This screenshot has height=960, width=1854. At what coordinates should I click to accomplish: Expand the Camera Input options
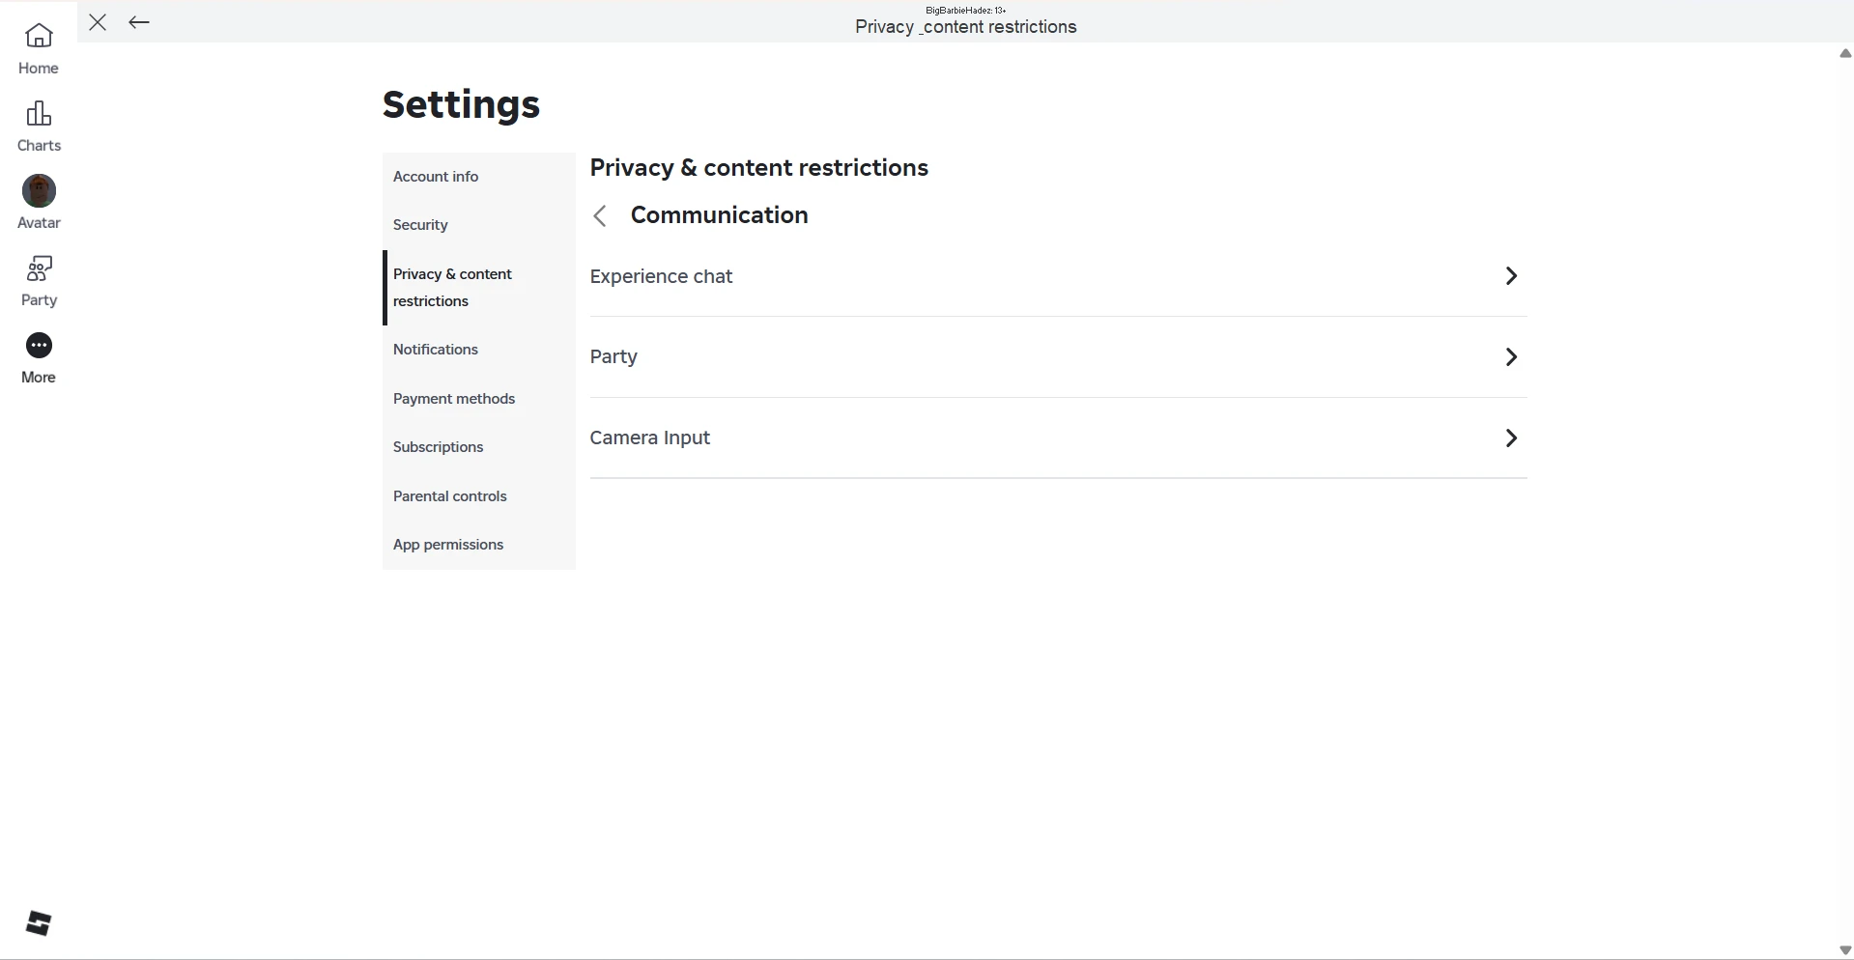pyautogui.click(x=1057, y=438)
